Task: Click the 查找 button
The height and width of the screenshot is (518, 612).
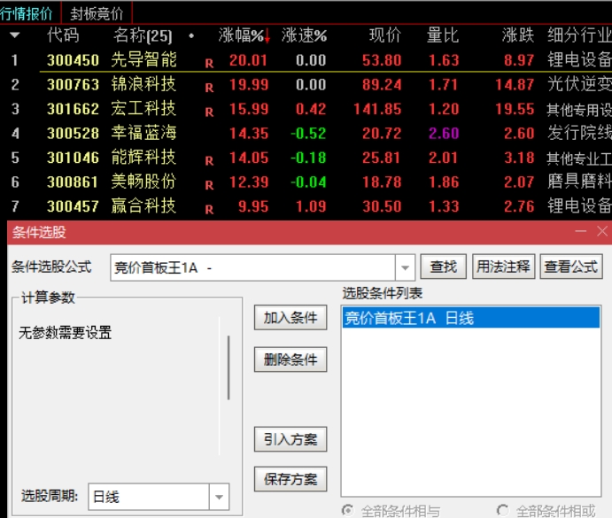Action: (x=444, y=267)
